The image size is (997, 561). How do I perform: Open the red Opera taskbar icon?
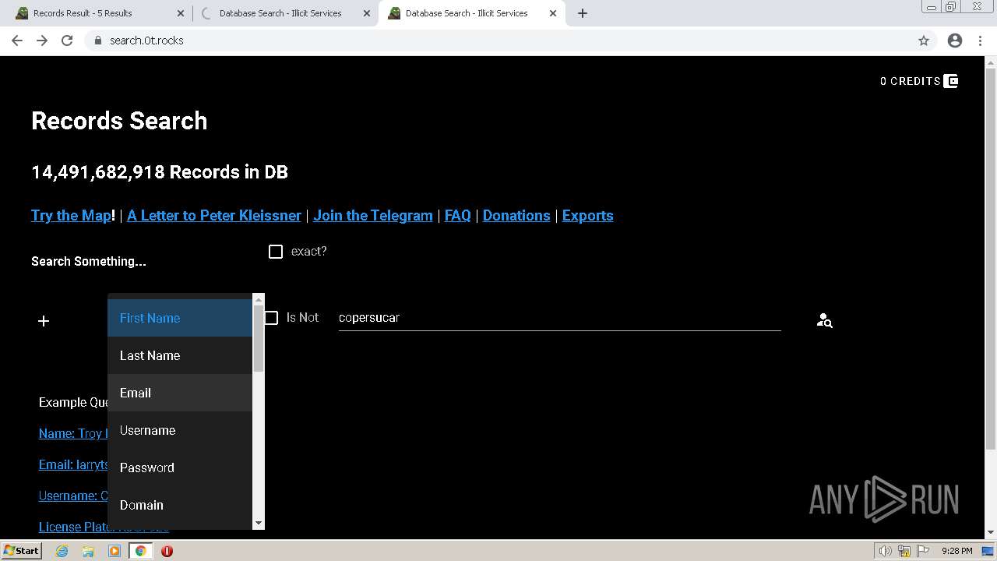coord(167,551)
